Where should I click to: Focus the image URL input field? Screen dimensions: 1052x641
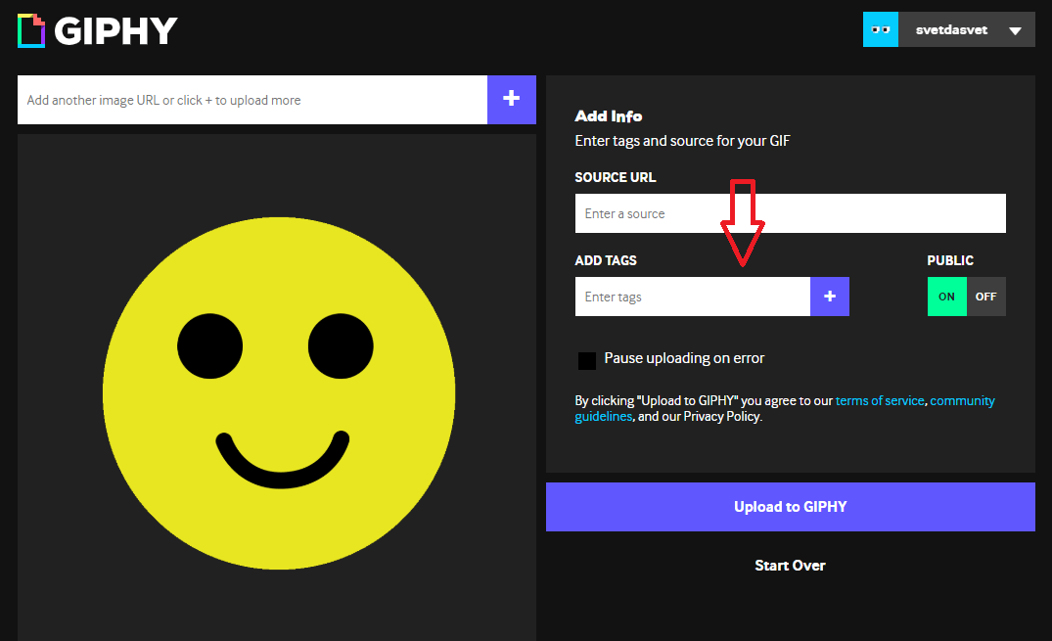tap(252, 100)
